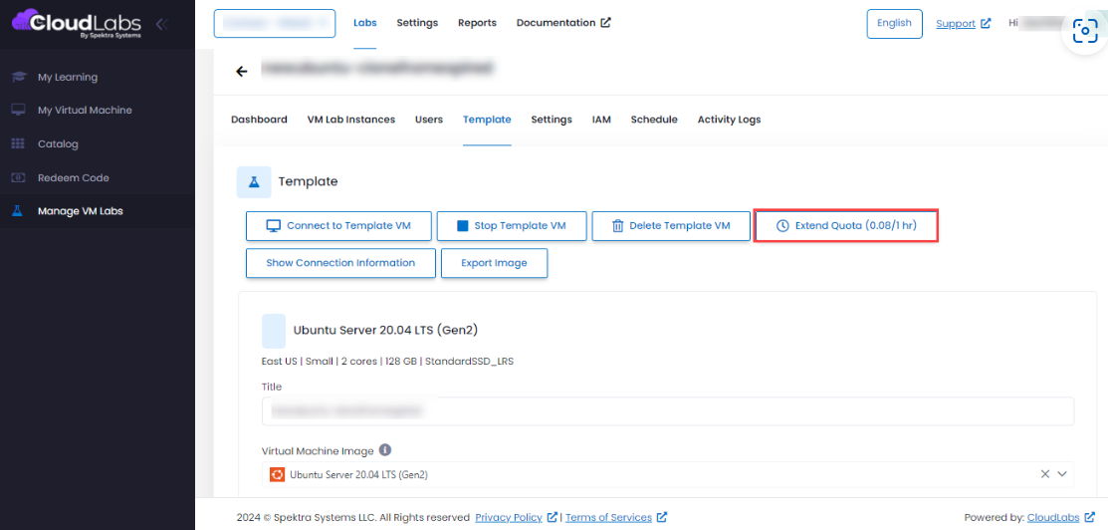1108x530 pixels.
Task: Switch to the Users tab
Action: click(429, 120)
